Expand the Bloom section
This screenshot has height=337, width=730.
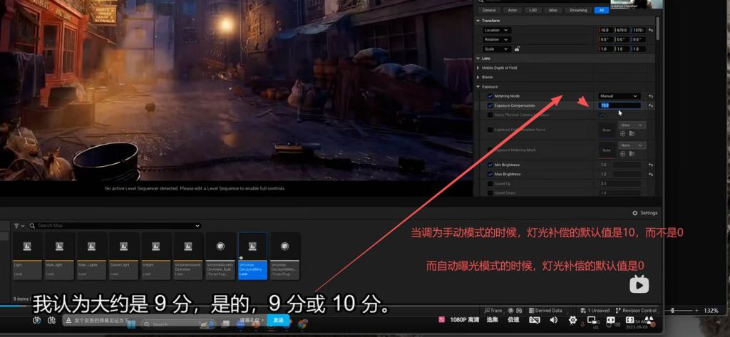pyautogui.click(x=478, y=77)
